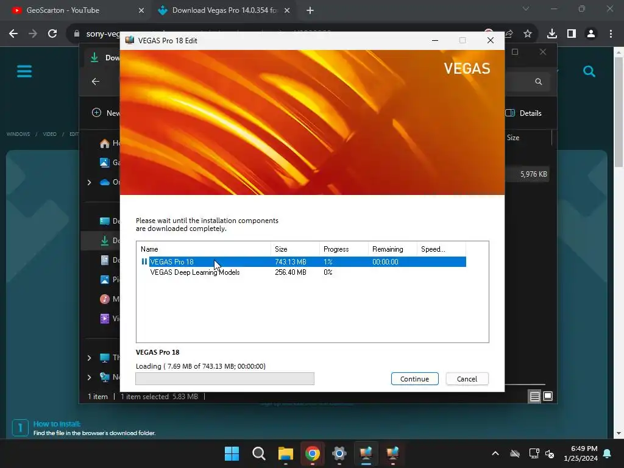This screenshot has width=624, height=468.
Task: Open Chrome profile icon
Action: click(591, 34)
